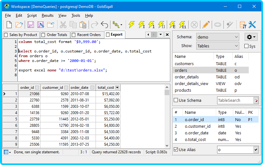This screenshot has height=165, width=263.
Task: Select the order_details_view row in table list
Action: click(211, 83)
